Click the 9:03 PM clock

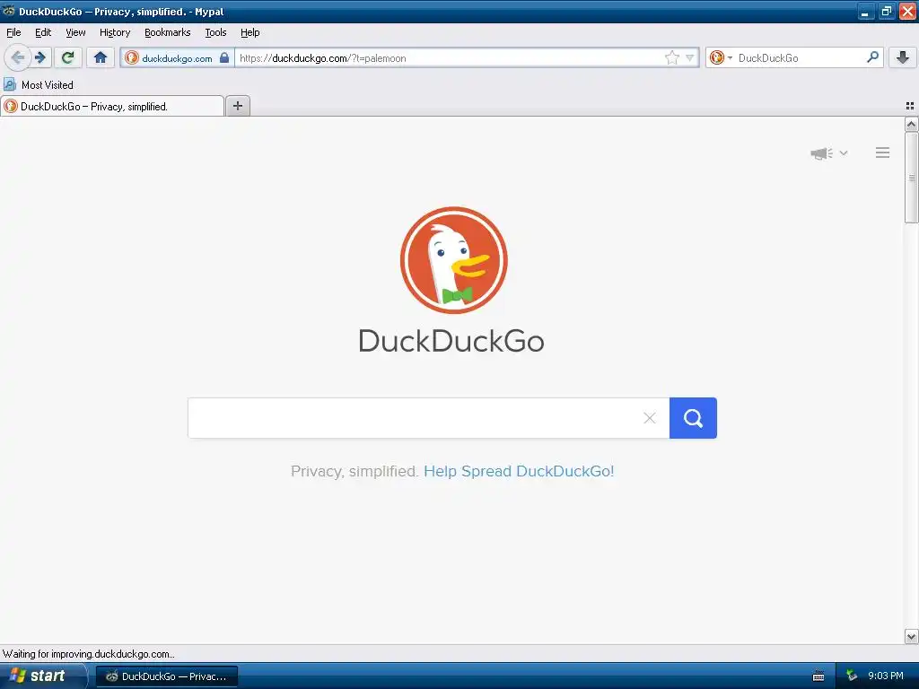[x=886, y=676]
